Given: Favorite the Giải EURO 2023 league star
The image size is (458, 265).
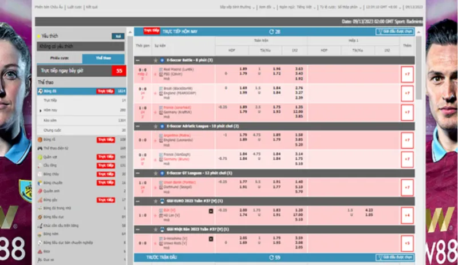Looking at the screenshot, I should (x=155, y=201).
